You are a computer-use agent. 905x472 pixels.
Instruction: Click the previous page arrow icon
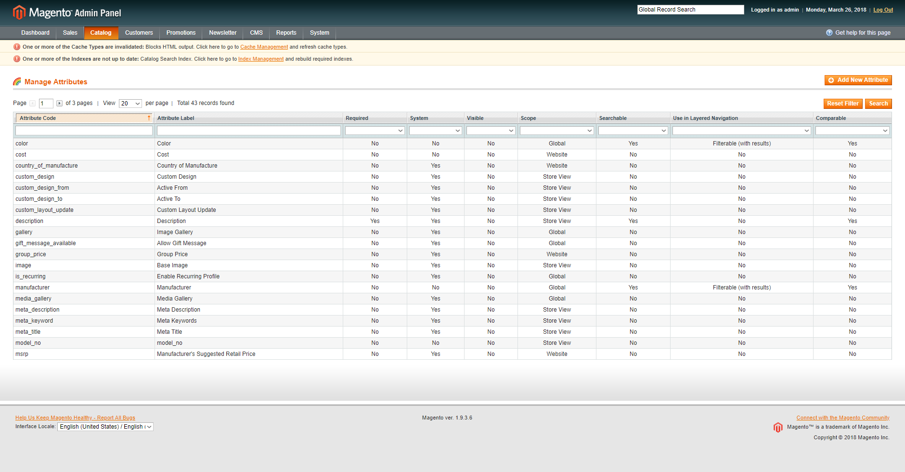pos(32,104)
